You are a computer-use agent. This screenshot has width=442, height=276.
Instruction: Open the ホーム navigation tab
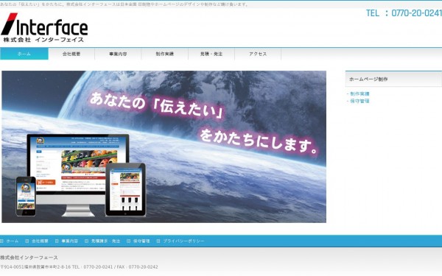(x=24, y=54)
